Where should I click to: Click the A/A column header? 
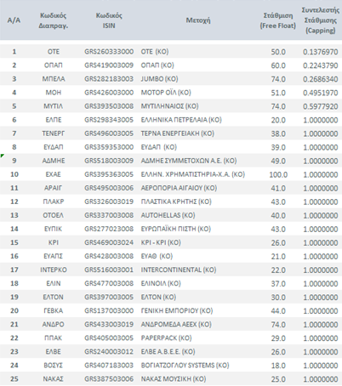pyautogui.click(x=14, y=20)
